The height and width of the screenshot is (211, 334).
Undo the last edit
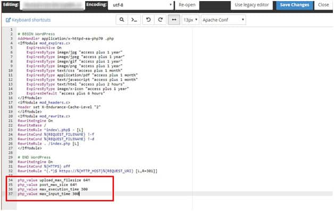coord(148,20)
